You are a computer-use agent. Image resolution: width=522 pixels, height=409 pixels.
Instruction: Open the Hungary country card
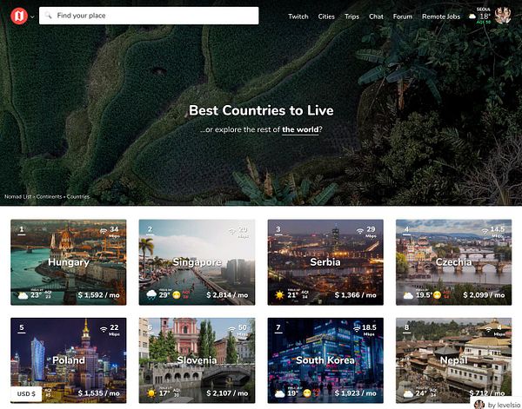69,262
